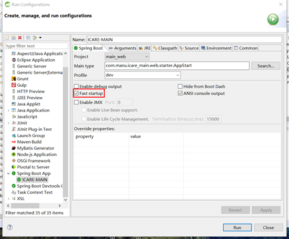Click the Search... button for main type
This screenshot has width=289, height=239.
pos(266,66)
